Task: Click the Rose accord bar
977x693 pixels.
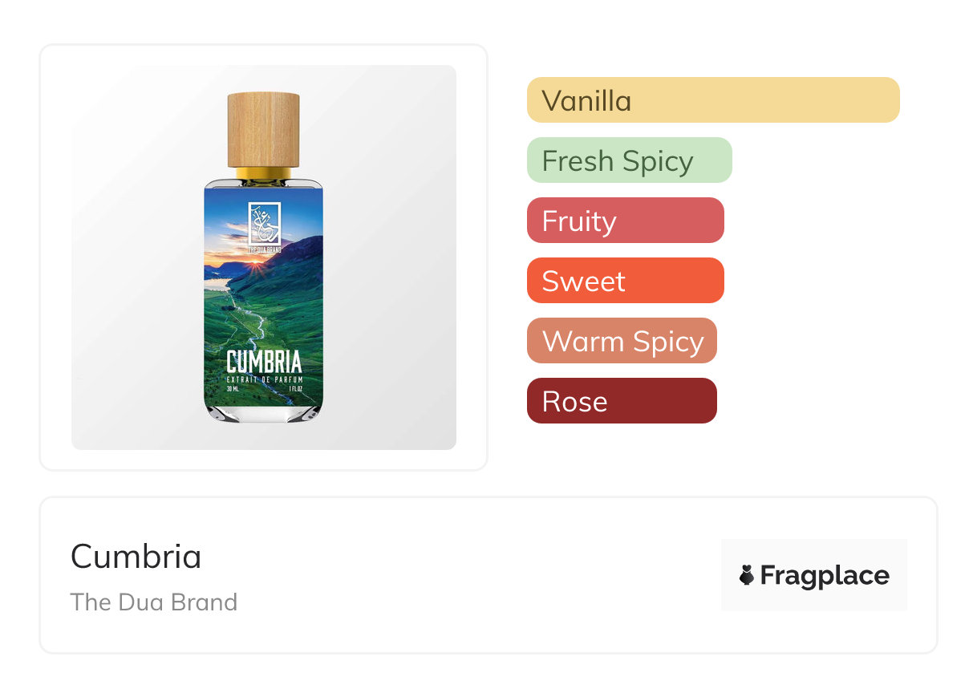Action: (622, 401)
